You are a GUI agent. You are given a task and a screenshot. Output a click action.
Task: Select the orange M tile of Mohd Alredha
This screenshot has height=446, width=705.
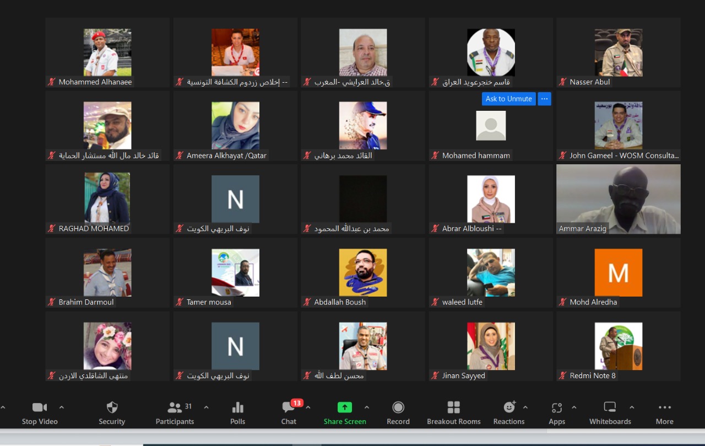click(x=618, y=272)
